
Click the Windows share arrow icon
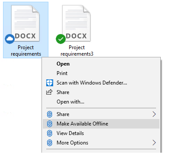pyautogui.click(x=49, y=92)
